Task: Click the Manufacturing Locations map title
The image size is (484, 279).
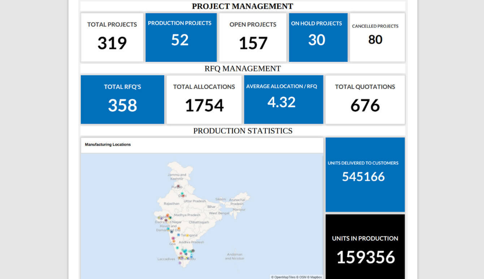Action: (108, 145)
